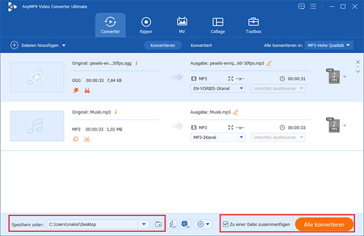Switch to the Collage tab
Screen dimensions: 364x236
218,25
